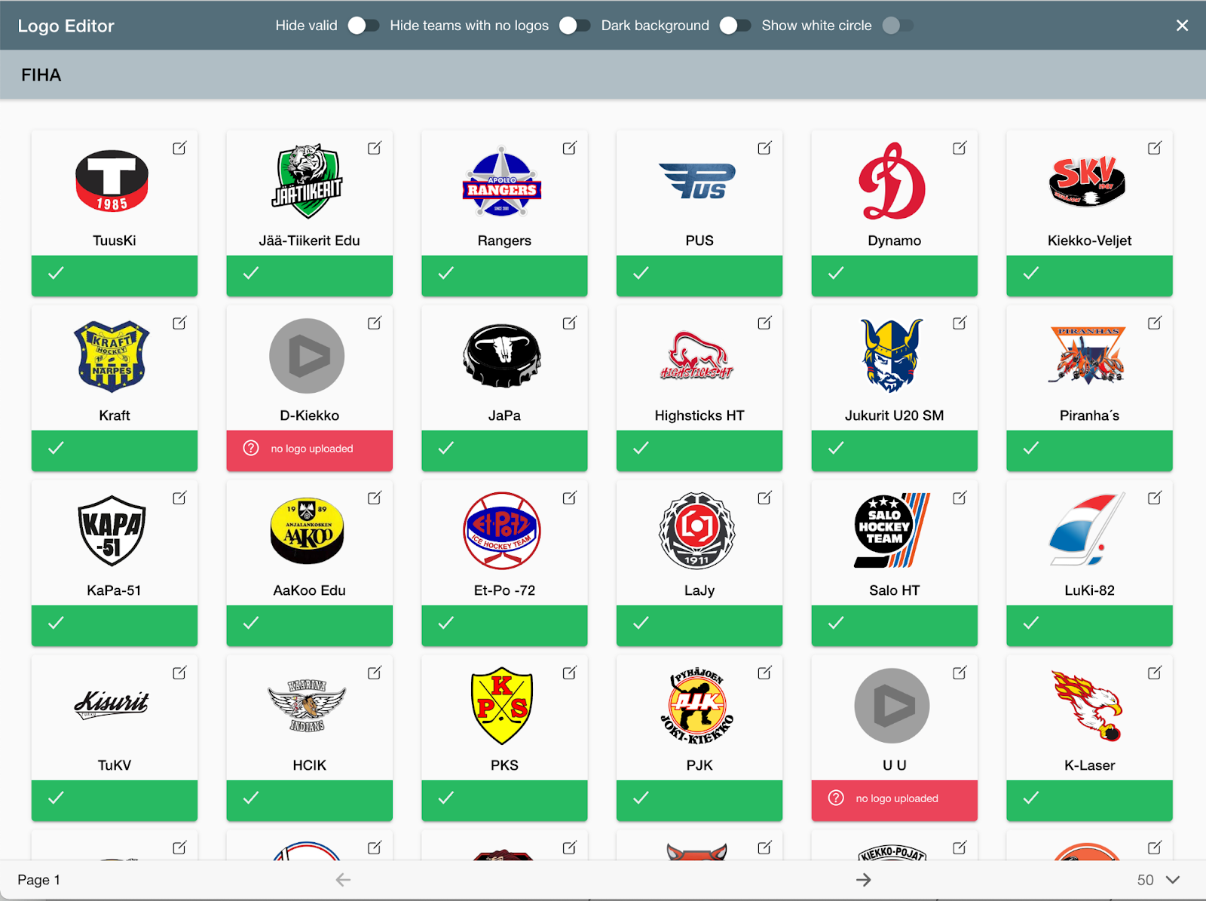
Task: Open the edit icon for LaJy
Action: (x=764, y=498)
